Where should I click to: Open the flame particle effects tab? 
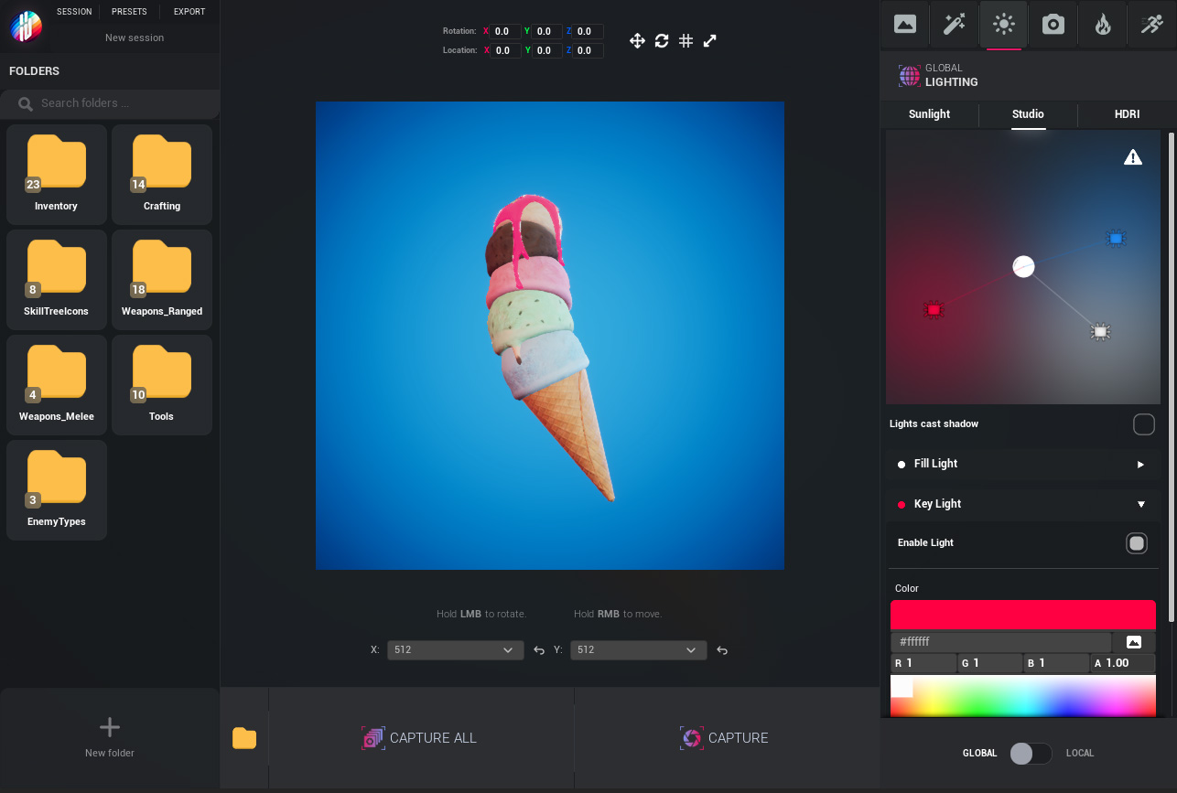tap(1103, 25)
